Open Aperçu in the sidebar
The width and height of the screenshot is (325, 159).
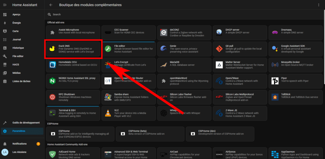[22, 15]
